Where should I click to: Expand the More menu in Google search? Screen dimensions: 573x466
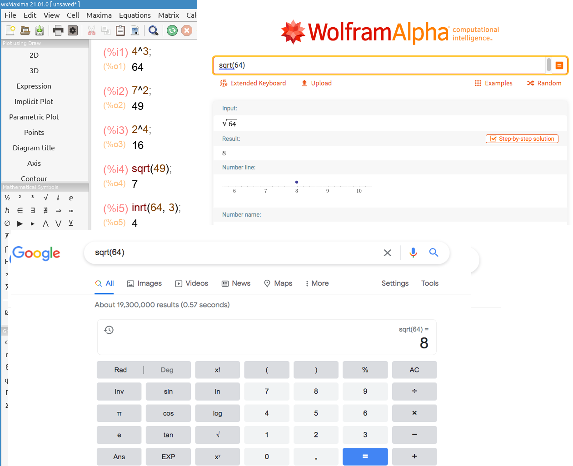317,283
